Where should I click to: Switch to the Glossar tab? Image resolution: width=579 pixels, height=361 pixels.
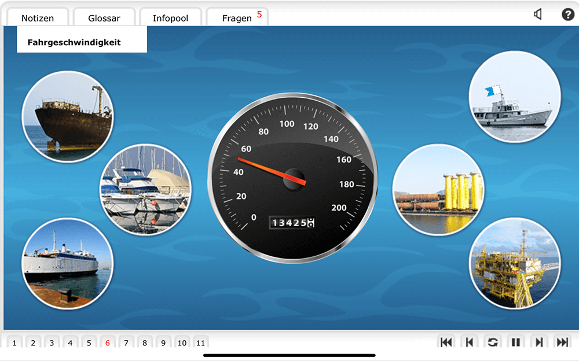(x=104, y=18)
